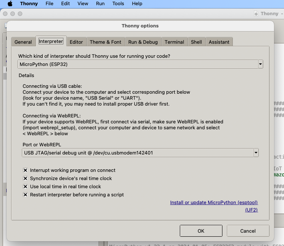Screen dimensions: 284x246
Task: Select the Interpreter tab
Action: pos(51,41)
